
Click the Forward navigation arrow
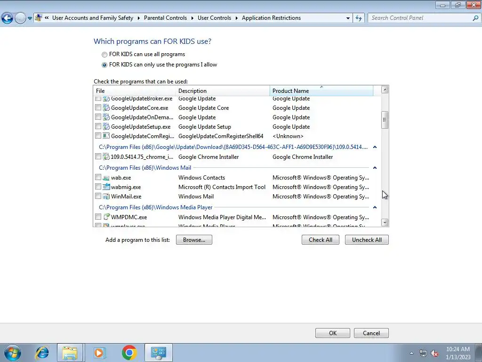[x=20, y=18]
